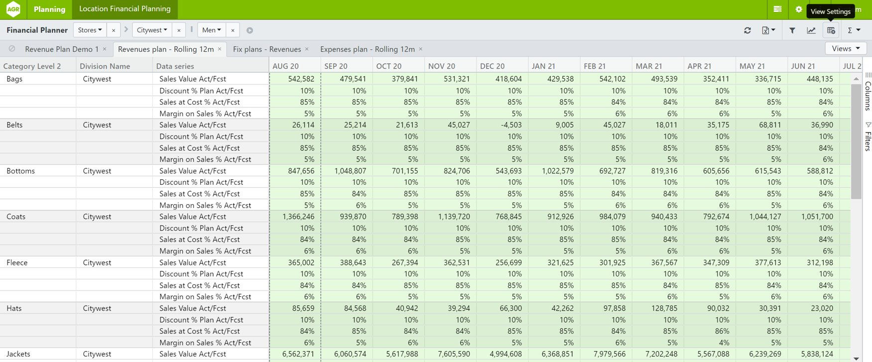Click the funnel filter icon in toolbar
This screenshot has height=362, width=872.
tap(792, 30)
